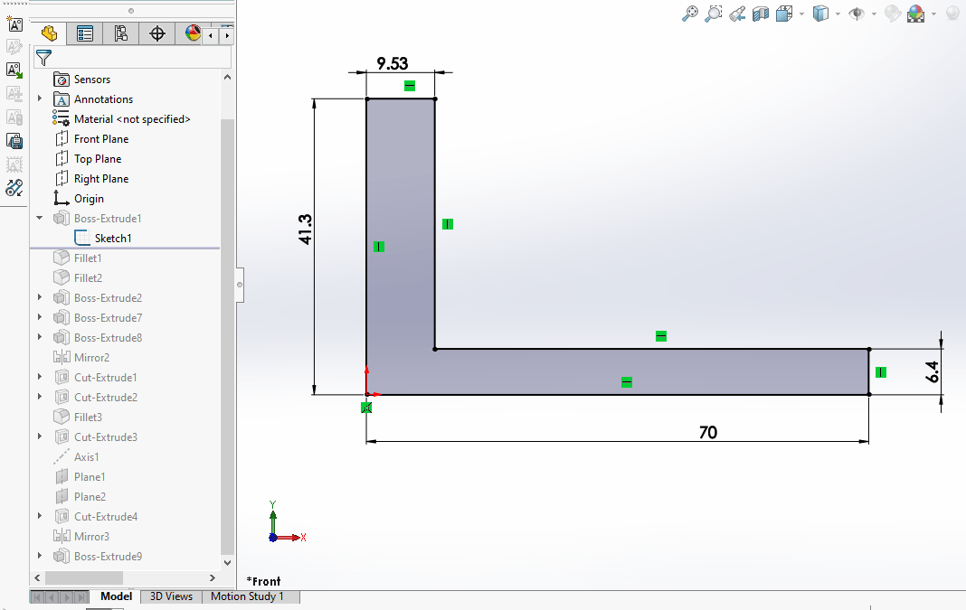Collapse the Boss-Extrude1 feature
Image resolution: width=966 pixels, height=610 pixels.
pos(40,218)
